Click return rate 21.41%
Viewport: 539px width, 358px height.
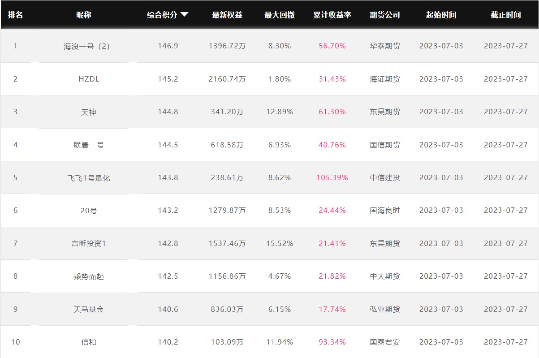pyautogui.click(x=332, y=243)
